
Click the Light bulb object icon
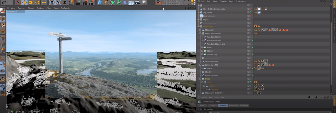click(144, 2)
